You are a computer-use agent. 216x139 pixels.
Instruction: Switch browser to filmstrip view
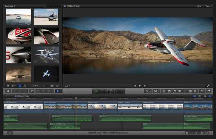tap(20, 86)
